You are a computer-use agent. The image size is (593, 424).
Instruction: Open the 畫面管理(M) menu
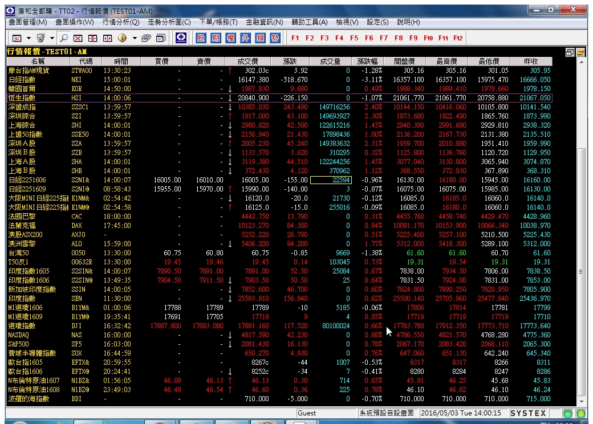[x=28, y=22]
